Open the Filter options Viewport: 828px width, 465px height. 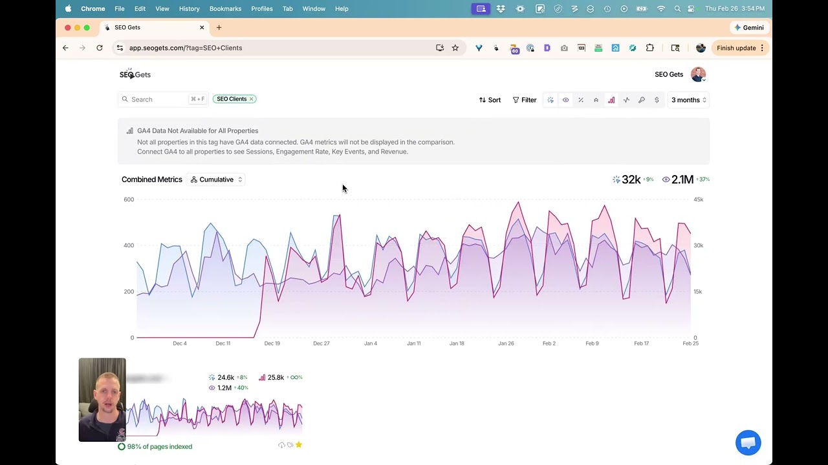click(525, 100)
